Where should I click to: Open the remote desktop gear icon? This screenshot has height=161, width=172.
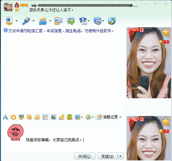(x=97, y=21)
